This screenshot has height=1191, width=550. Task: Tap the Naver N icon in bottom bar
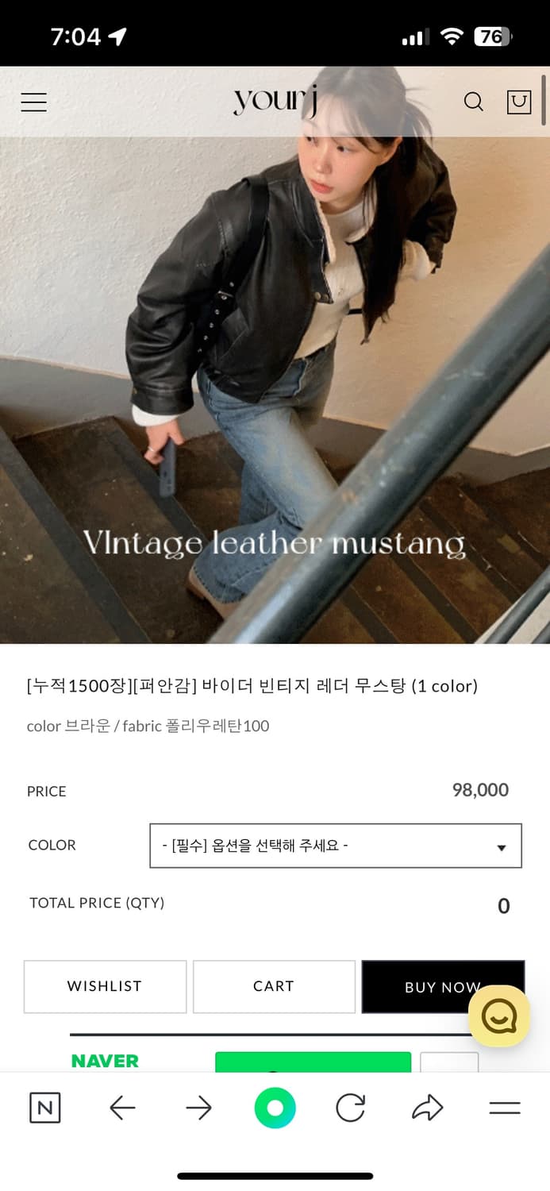tap(44, 1108)
